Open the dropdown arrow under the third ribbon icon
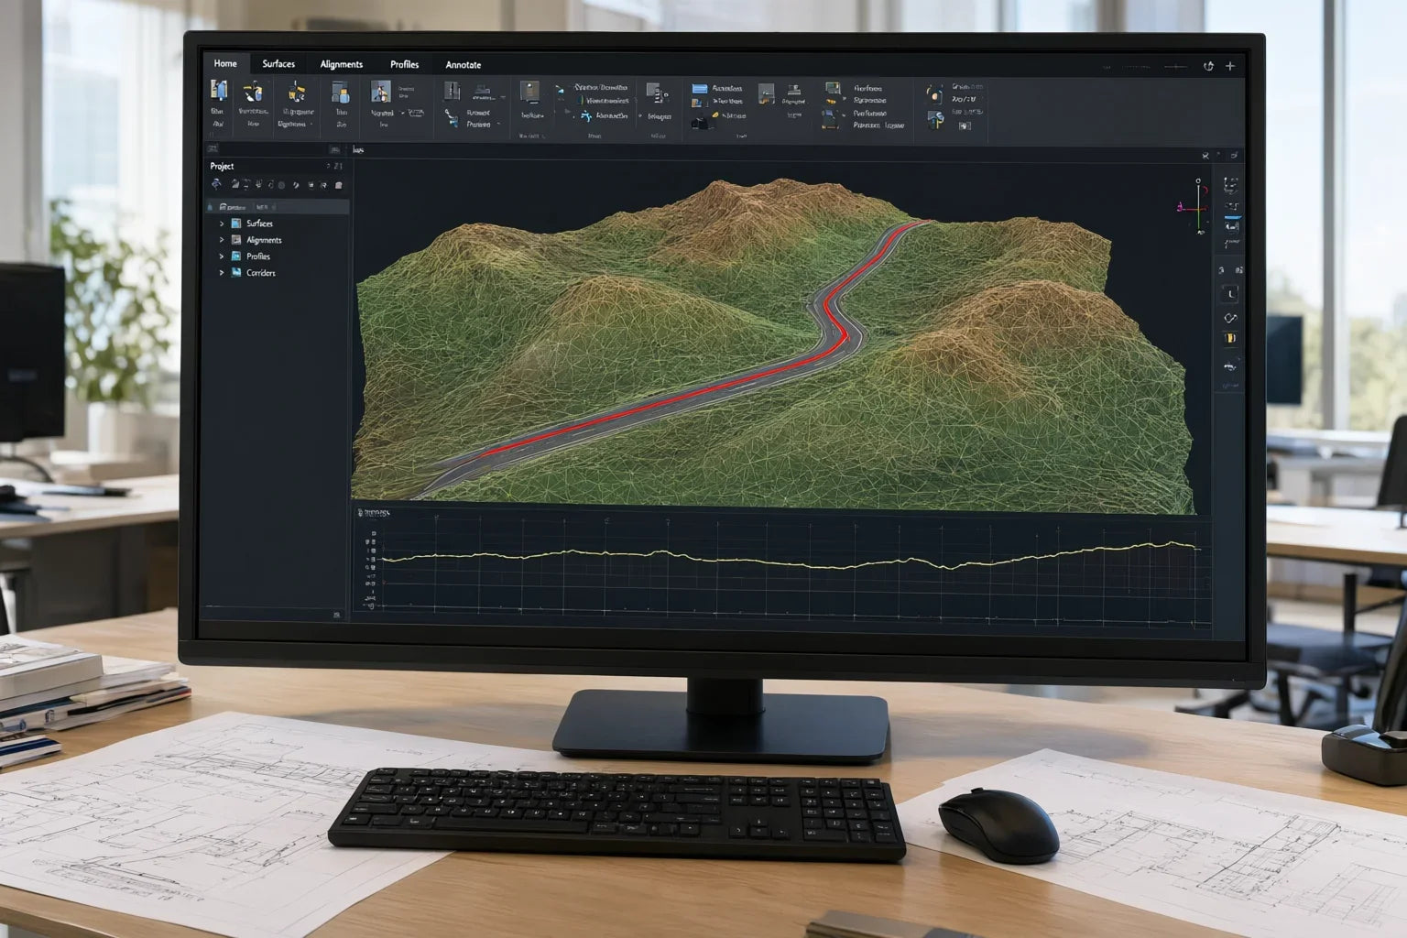Viewport: 1407px width, 938px height. point(311,125)
